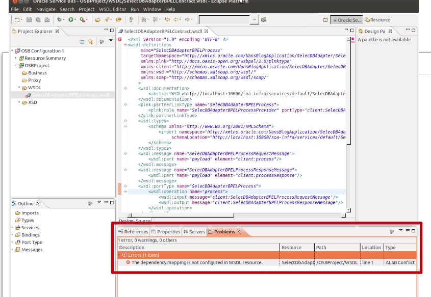Click the New file toolbar icon

tap(17, 20)
